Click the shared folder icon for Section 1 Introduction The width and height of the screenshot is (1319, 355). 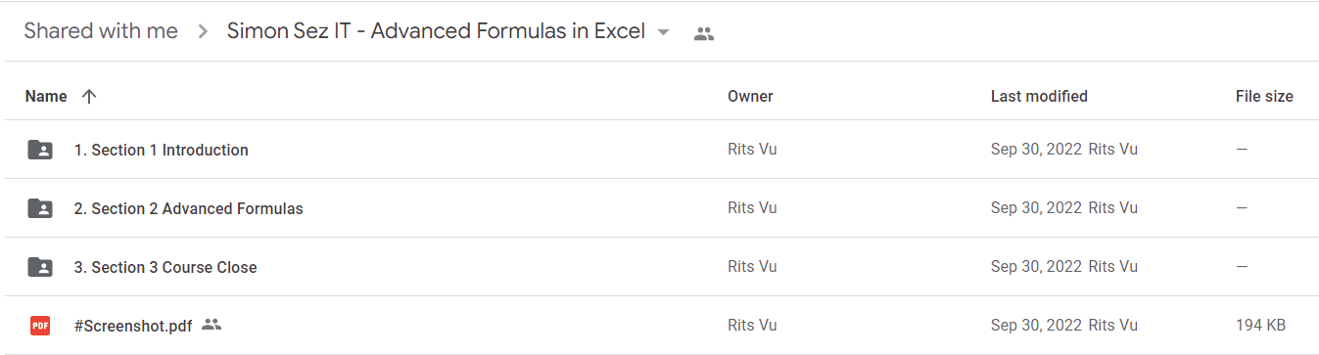pos(40,150)
